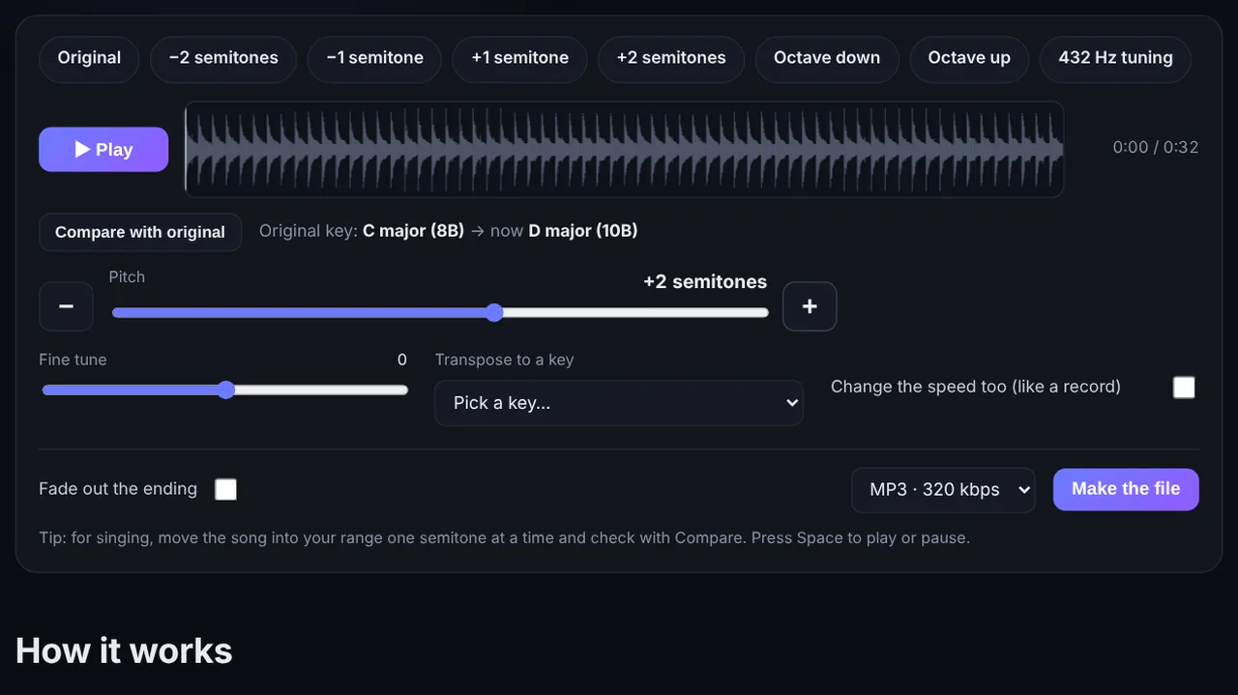Click the 0:00 / 0:32 time readout
Viewport: 1238px width, 695px height.
coord(1155,148)
